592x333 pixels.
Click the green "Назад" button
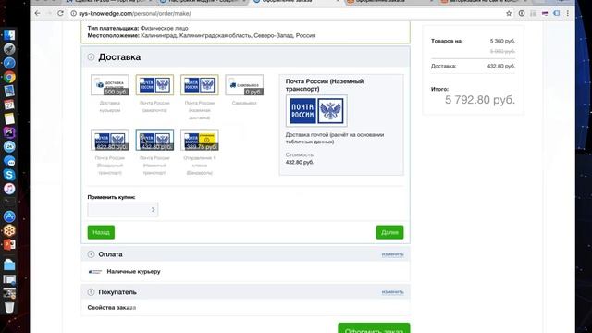pyautogui.click(x=101, y=232)
